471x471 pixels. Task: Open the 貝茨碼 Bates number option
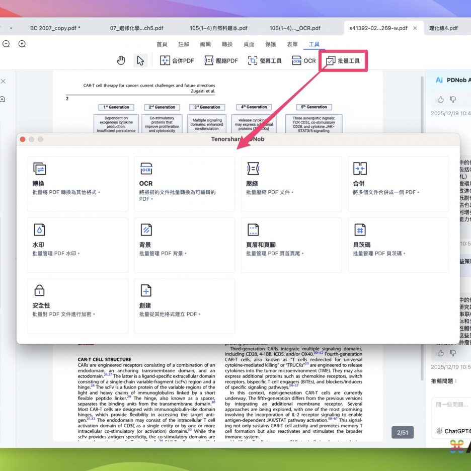(x=398, y=245)
